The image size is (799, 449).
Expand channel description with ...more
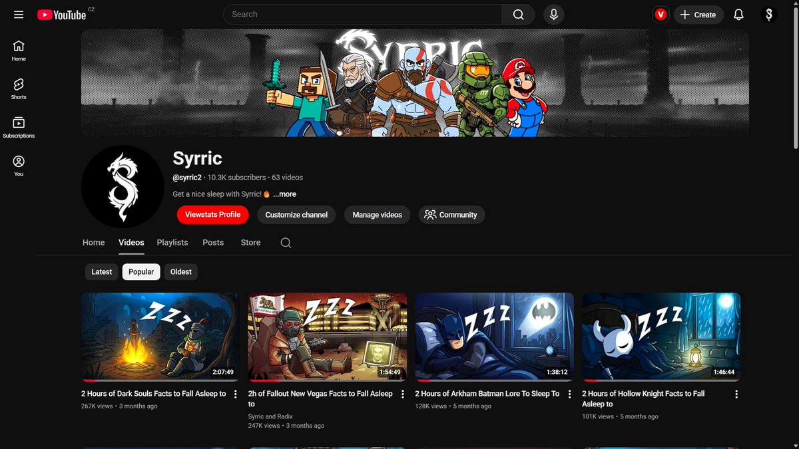click(x=284, y=194)
